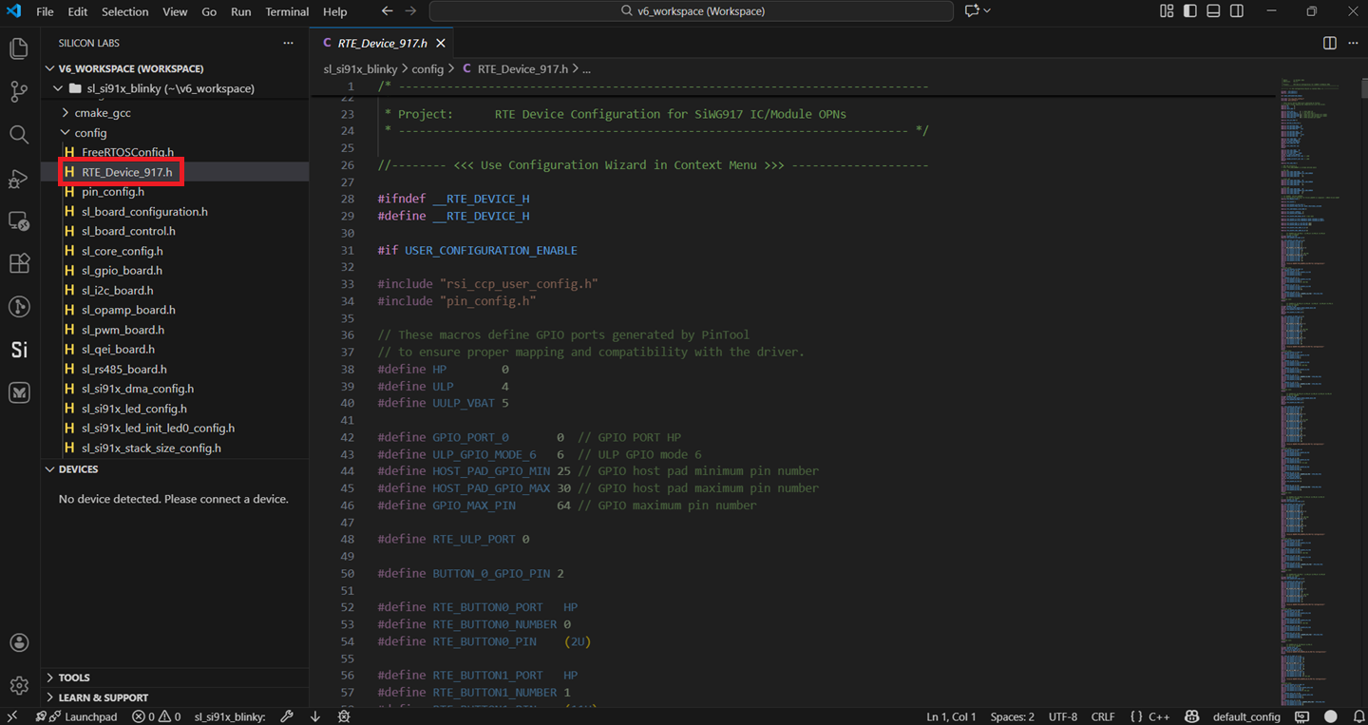Open the Source Control view
The image size is (1368, 725).
click(18, 89)
